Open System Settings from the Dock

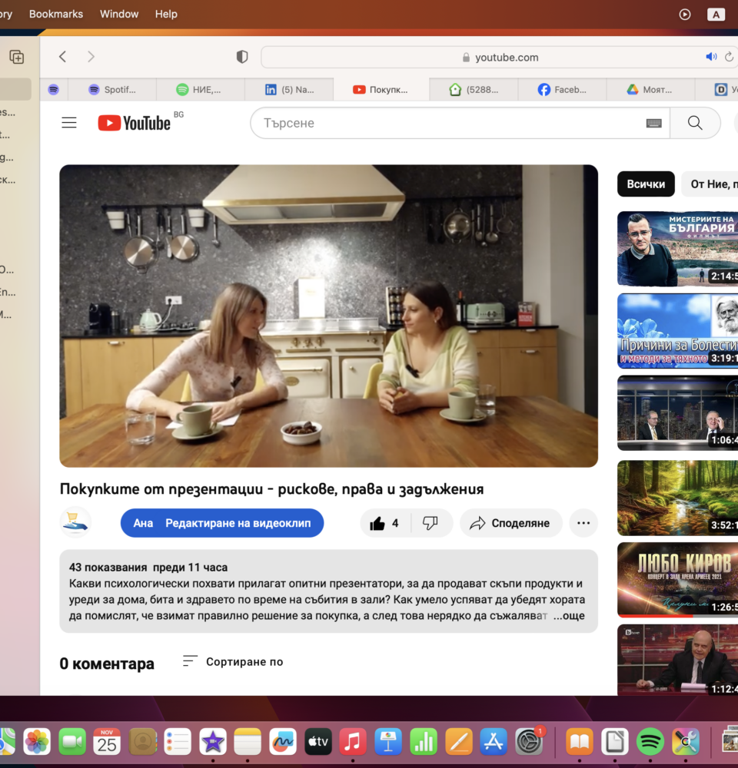529,742
